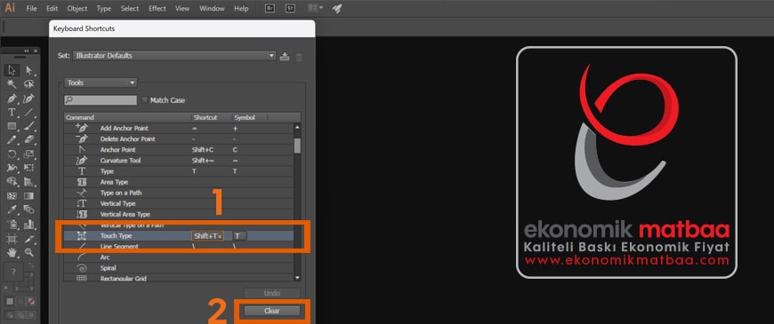Select the Line Segment tool in toolbar
This screenshot has height=324, width=774.
pos(28,112)
